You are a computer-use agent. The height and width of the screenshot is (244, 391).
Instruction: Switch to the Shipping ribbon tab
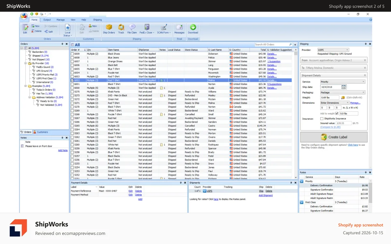[x=97, y=20]
